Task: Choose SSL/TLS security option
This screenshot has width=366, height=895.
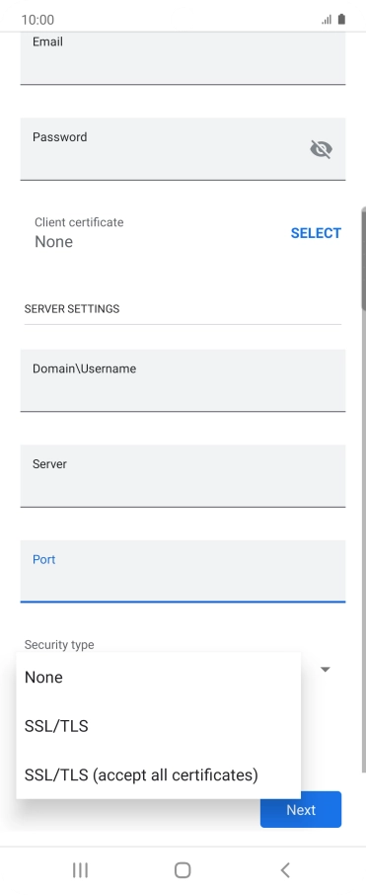Action: (x=159, y=726)
